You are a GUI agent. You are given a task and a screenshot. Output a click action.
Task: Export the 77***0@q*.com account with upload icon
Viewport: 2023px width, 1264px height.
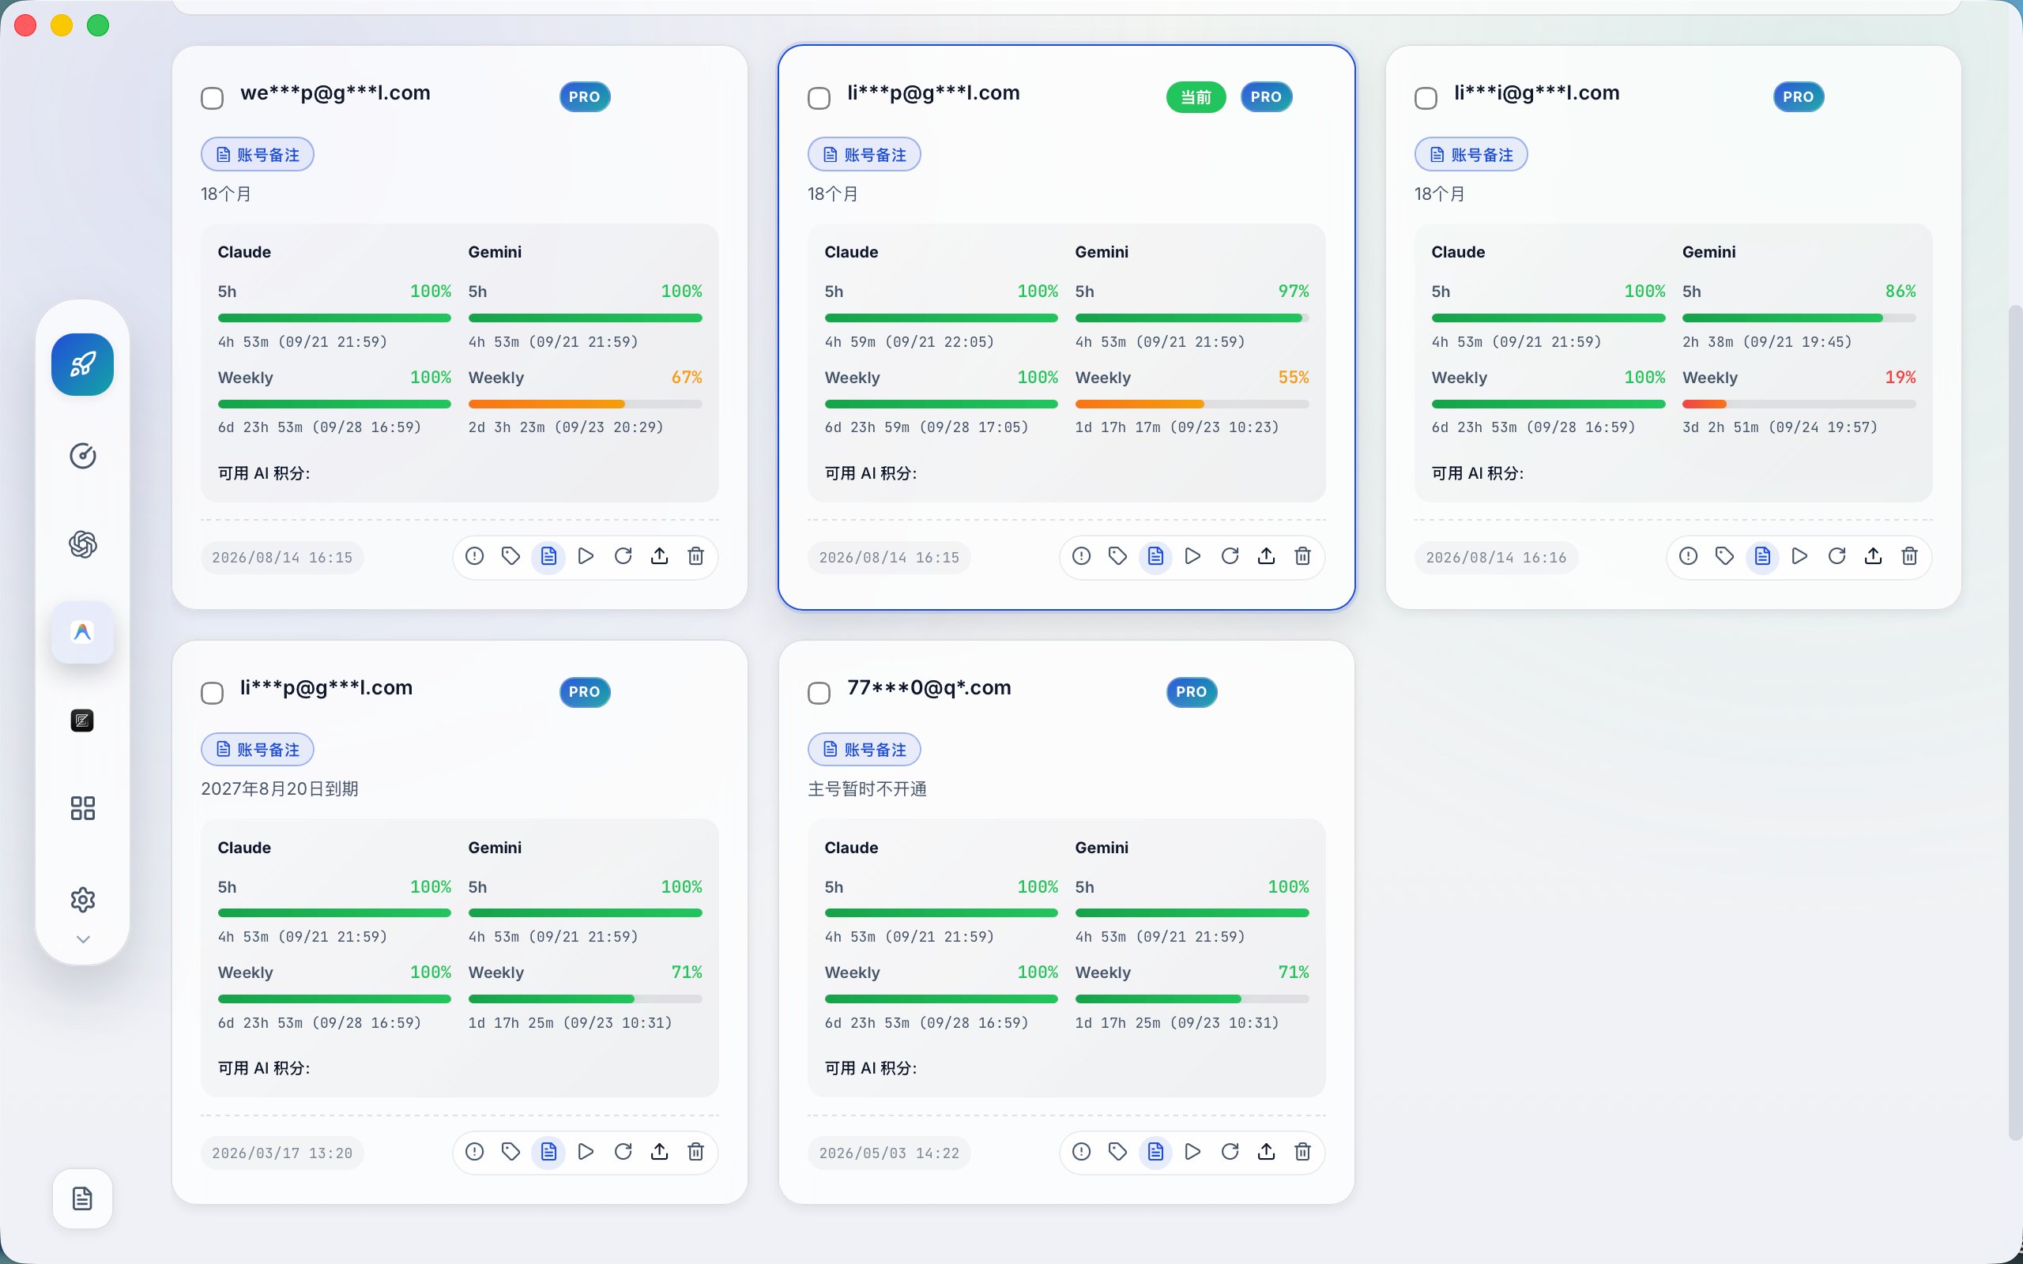[1267, 1152]
